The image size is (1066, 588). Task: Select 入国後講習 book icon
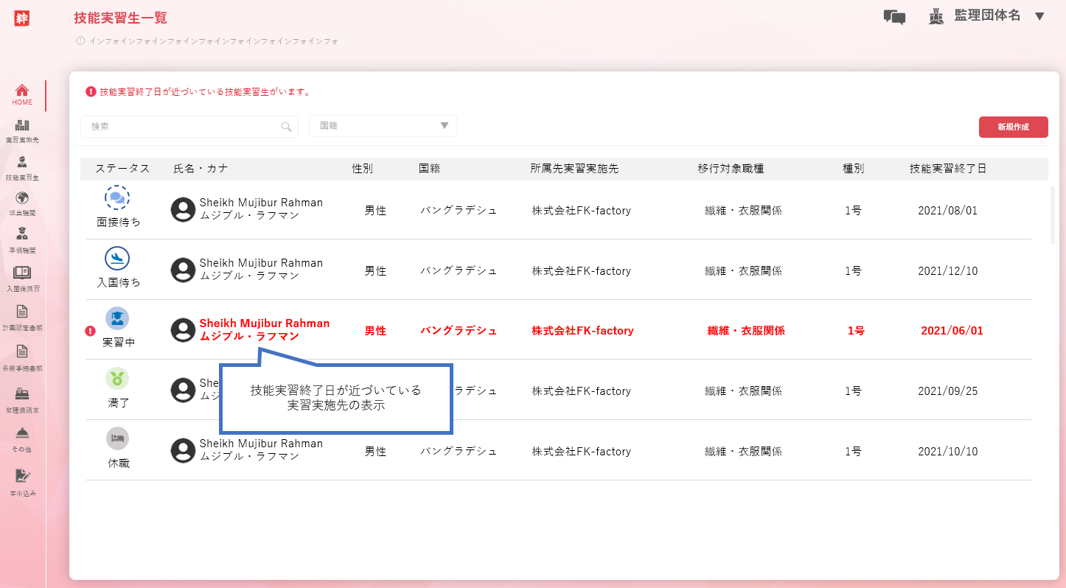(x=22, y=273)
